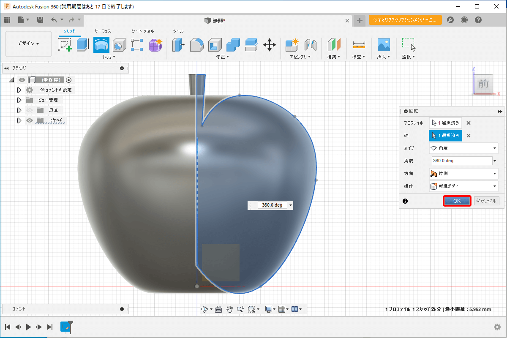Click the Zoom magnifier with plus icon

click(240, 309)
